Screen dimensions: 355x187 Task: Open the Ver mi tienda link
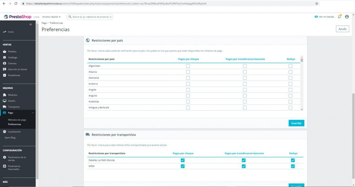(326, 17)
